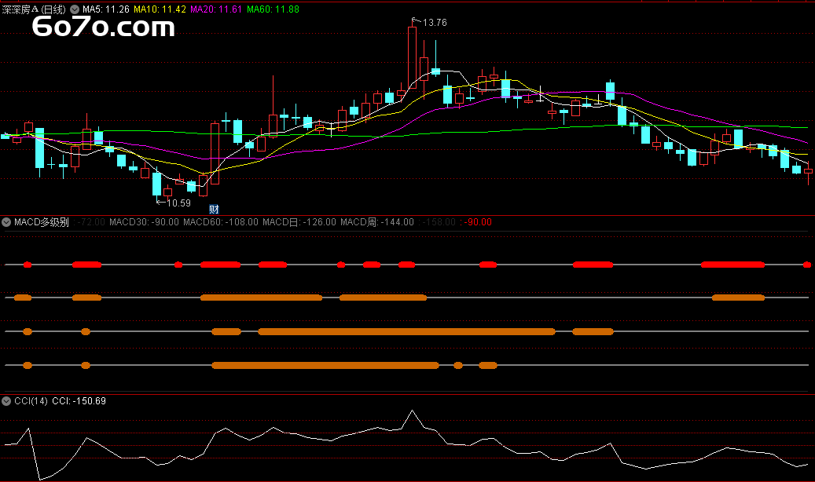Click the 10.59 low price label
Screen dimensions: 815x482
(x=178, y=203)
